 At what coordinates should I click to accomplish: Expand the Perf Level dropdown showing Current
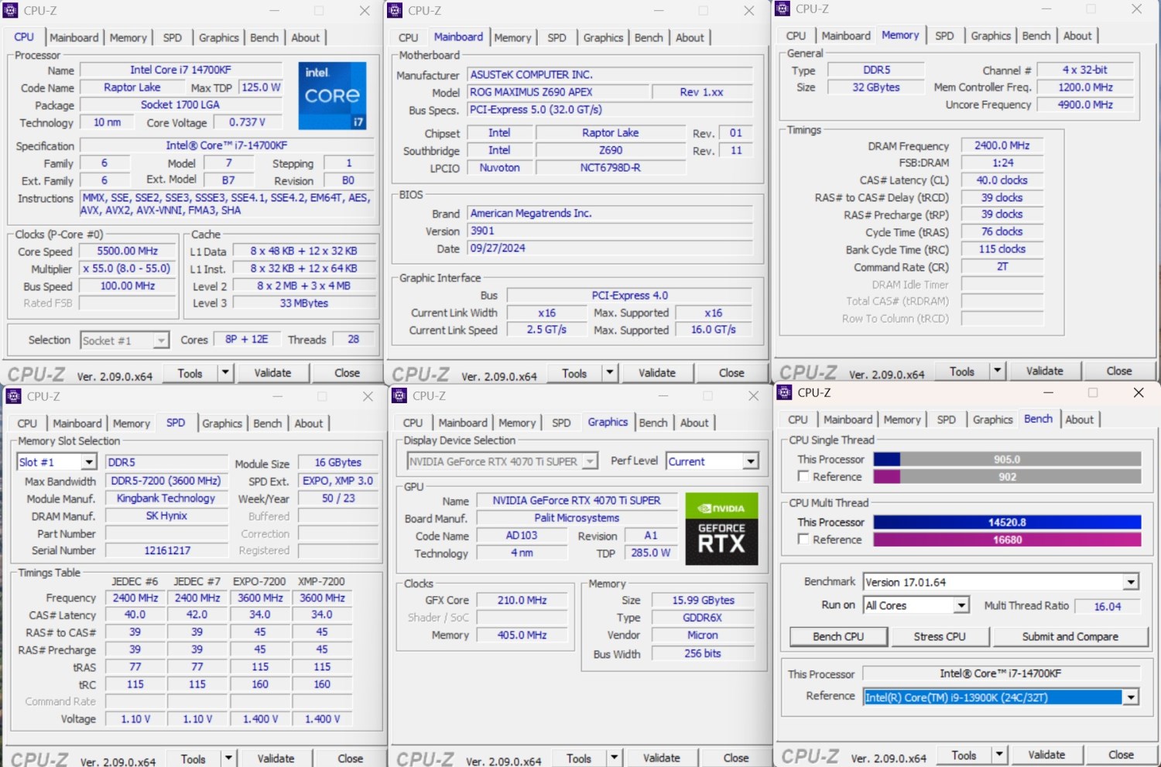[x=750, y=461]
